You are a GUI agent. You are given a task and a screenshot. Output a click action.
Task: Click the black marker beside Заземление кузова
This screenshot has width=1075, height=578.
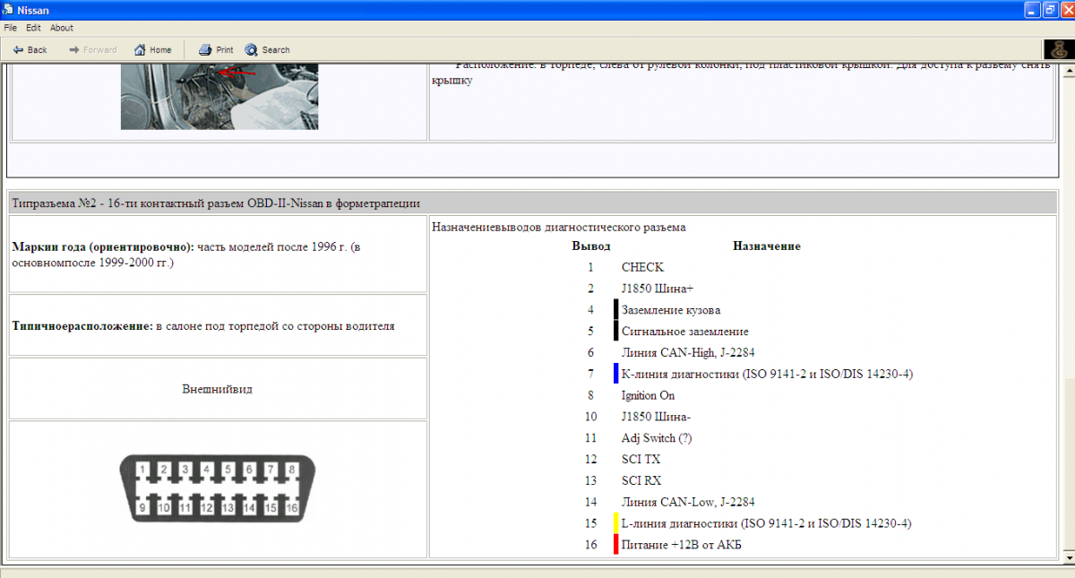click(616, 310)
